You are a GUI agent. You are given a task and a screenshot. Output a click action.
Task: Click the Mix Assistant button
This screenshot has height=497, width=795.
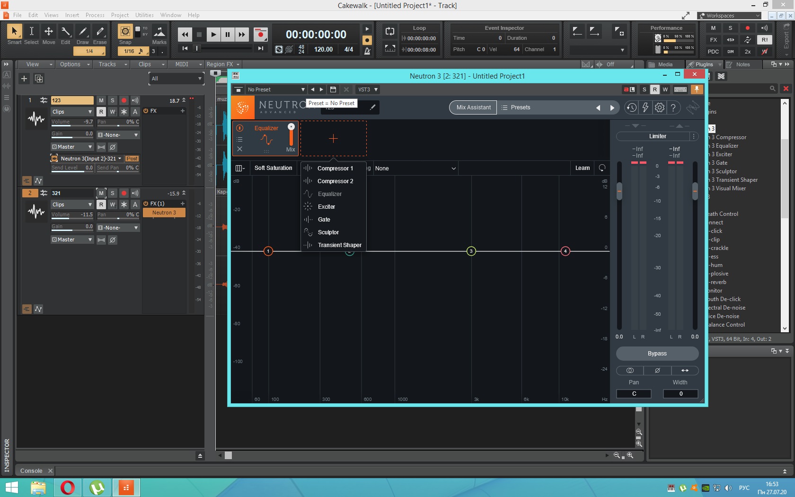473,107
